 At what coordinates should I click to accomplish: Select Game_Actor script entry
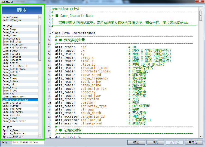click(20, 75)
